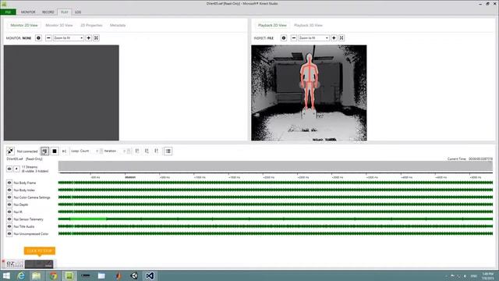This screenshot has height=281, width=499.
Task: Open playback Zoom to fit dropdown
Action: click(x=313, y=38)
